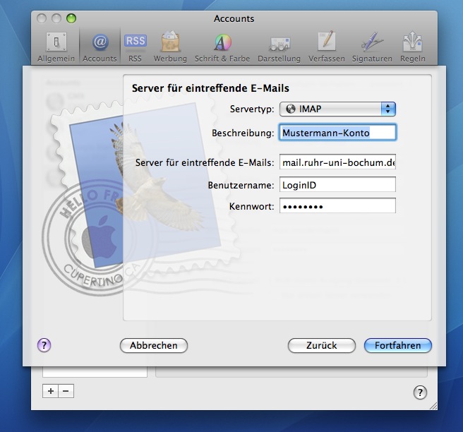Open the Regeln preferences icon
The image size is (463, 432).
tap(412, 47)
